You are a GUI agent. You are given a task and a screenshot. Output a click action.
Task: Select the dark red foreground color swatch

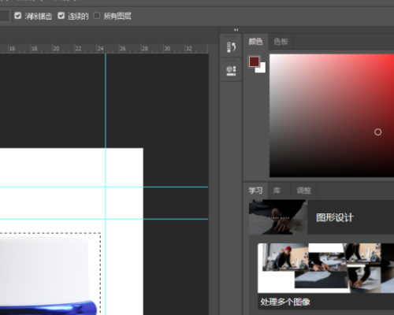(254, 61)
